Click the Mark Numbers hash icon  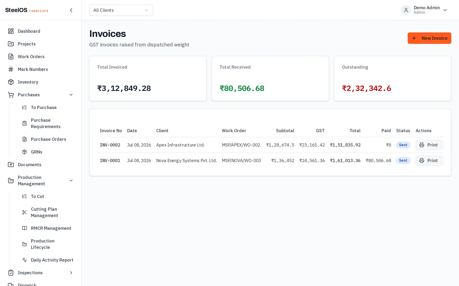(x=11, y=69)
